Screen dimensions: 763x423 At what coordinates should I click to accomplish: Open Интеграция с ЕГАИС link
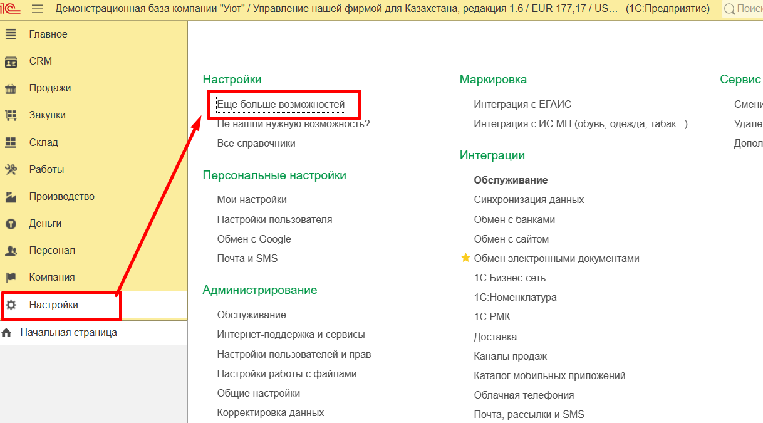(522, 105)
